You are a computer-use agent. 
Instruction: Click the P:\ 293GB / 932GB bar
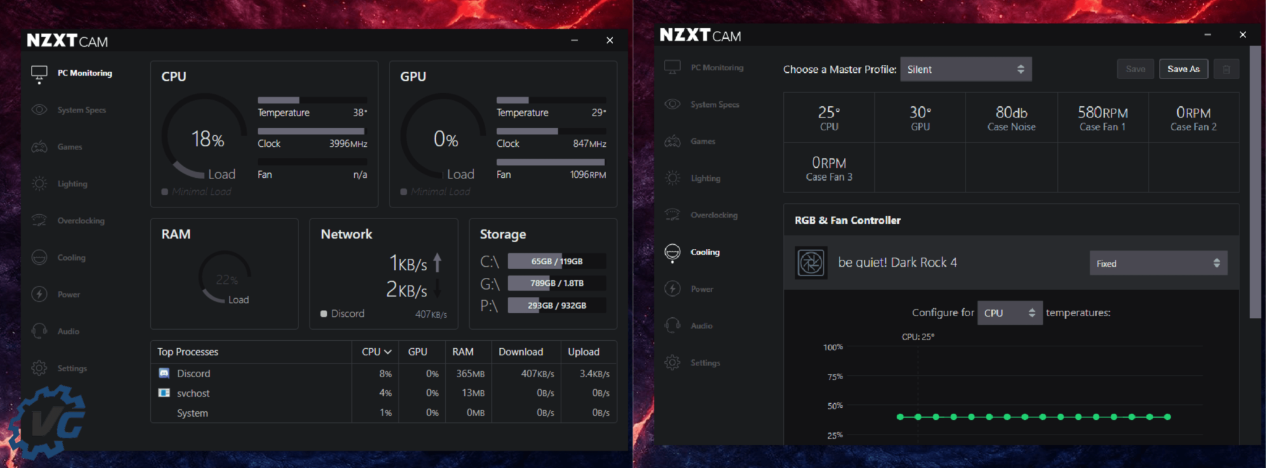(556, 306)
